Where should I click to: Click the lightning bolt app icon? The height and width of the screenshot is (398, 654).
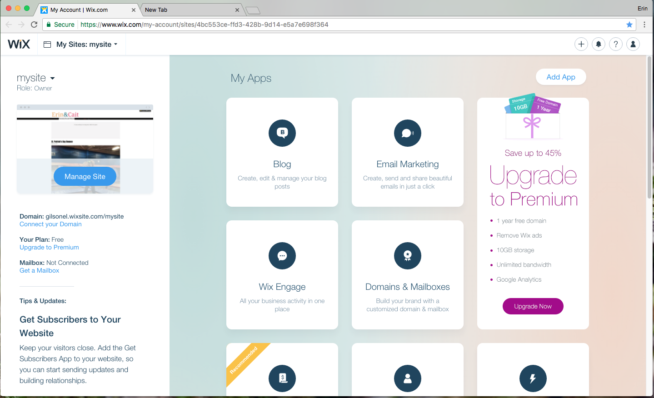click(533, 378)
